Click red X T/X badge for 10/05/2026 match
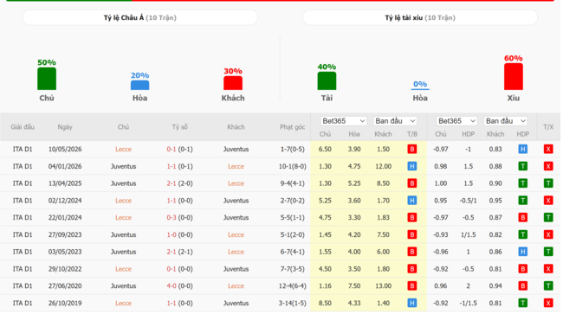 (548, 149)
